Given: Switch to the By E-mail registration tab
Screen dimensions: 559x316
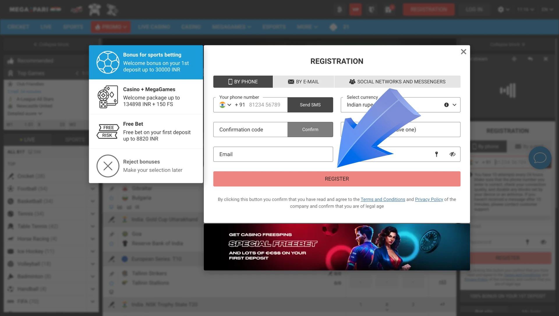Looking at the screenshot, I should pos(303,82).
